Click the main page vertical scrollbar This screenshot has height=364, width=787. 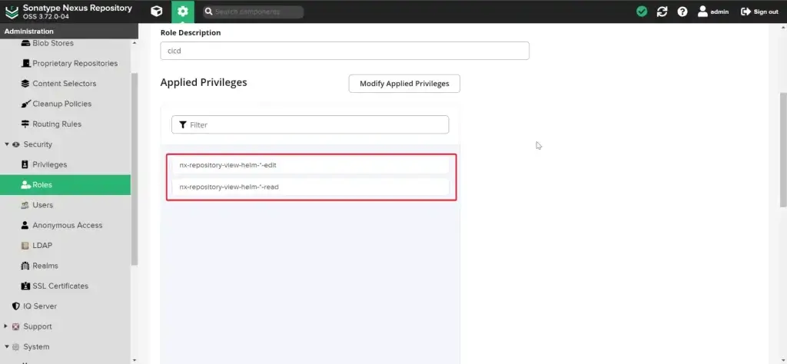point(783,150)
